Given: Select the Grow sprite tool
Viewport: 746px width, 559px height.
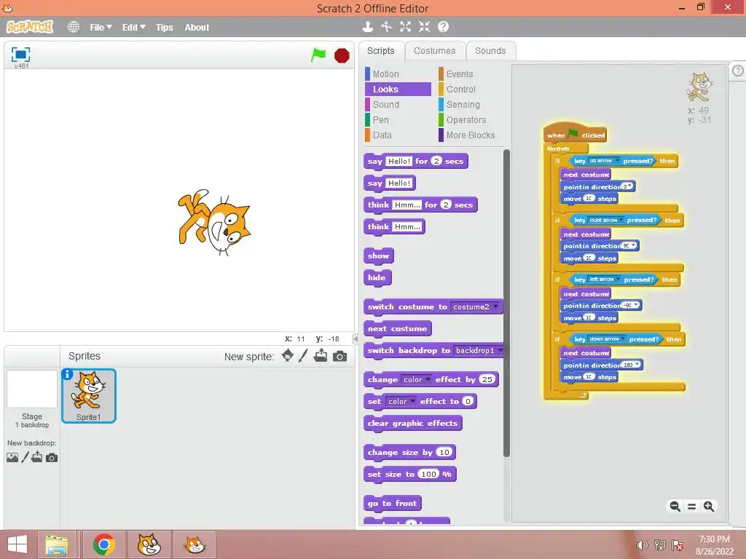Looking at the screenshot, I should pyautogui.click(x=405, y=27).
